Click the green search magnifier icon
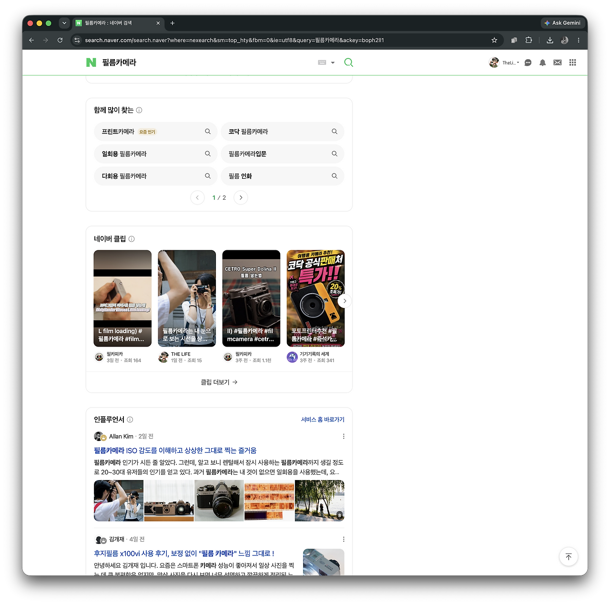Viewport: 610px width, 605px height. (x=348, y=62)
